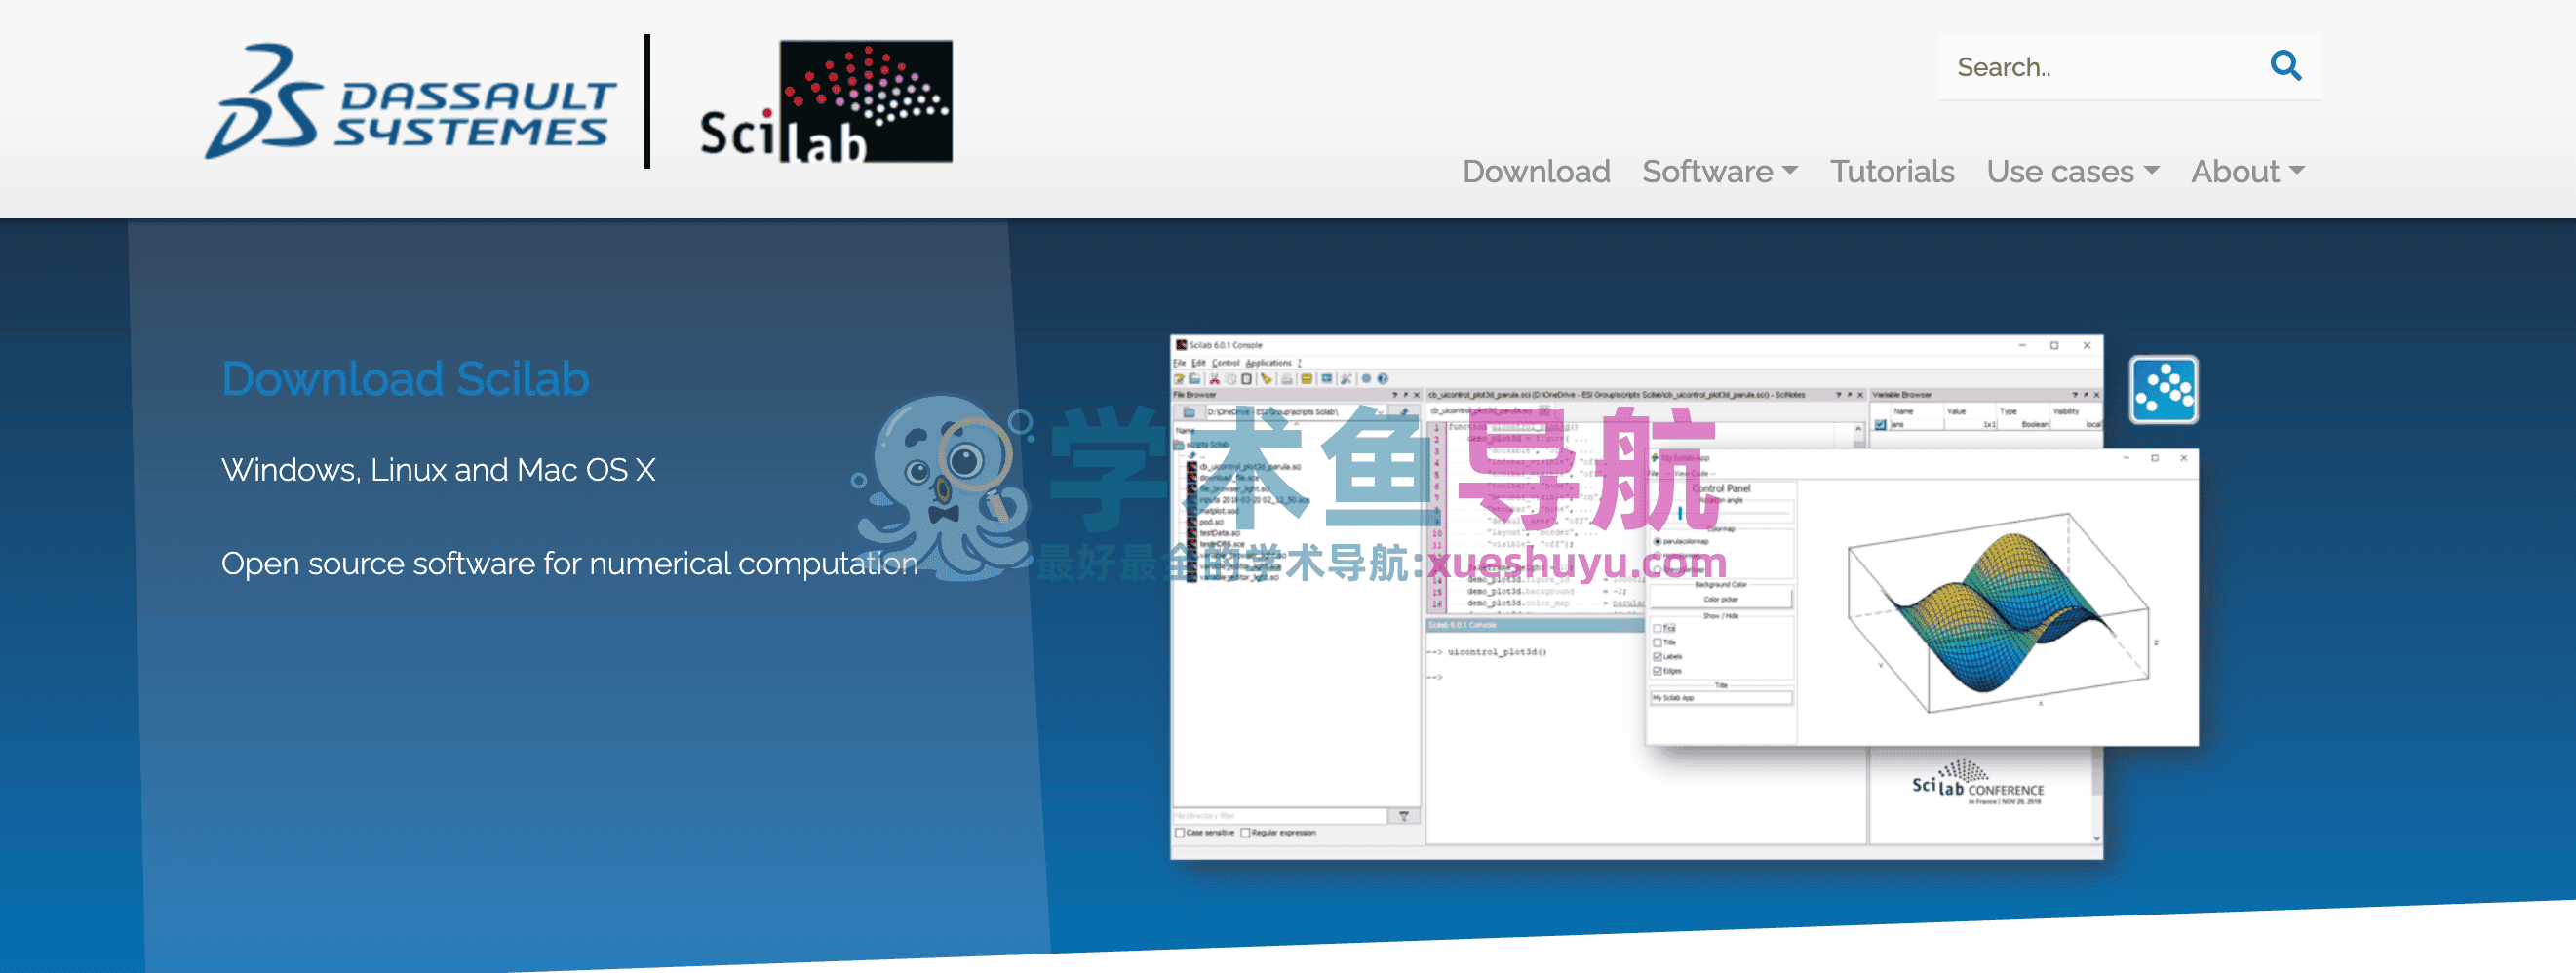Click the Scilab logo in header

click(826, 102)
